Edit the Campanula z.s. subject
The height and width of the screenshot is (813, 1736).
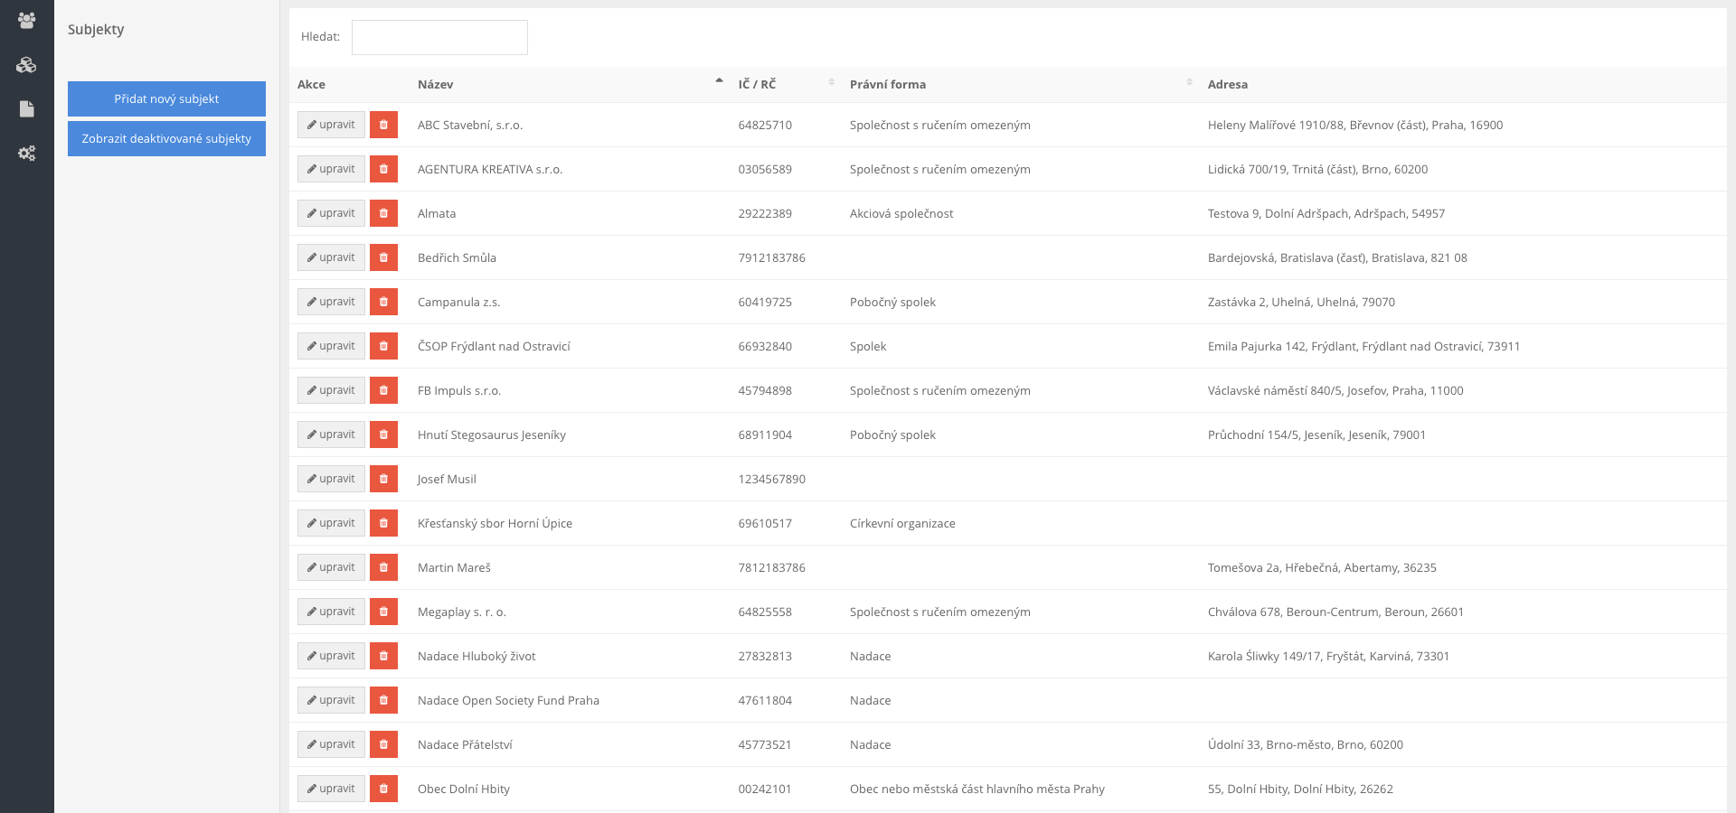point(331,302)
